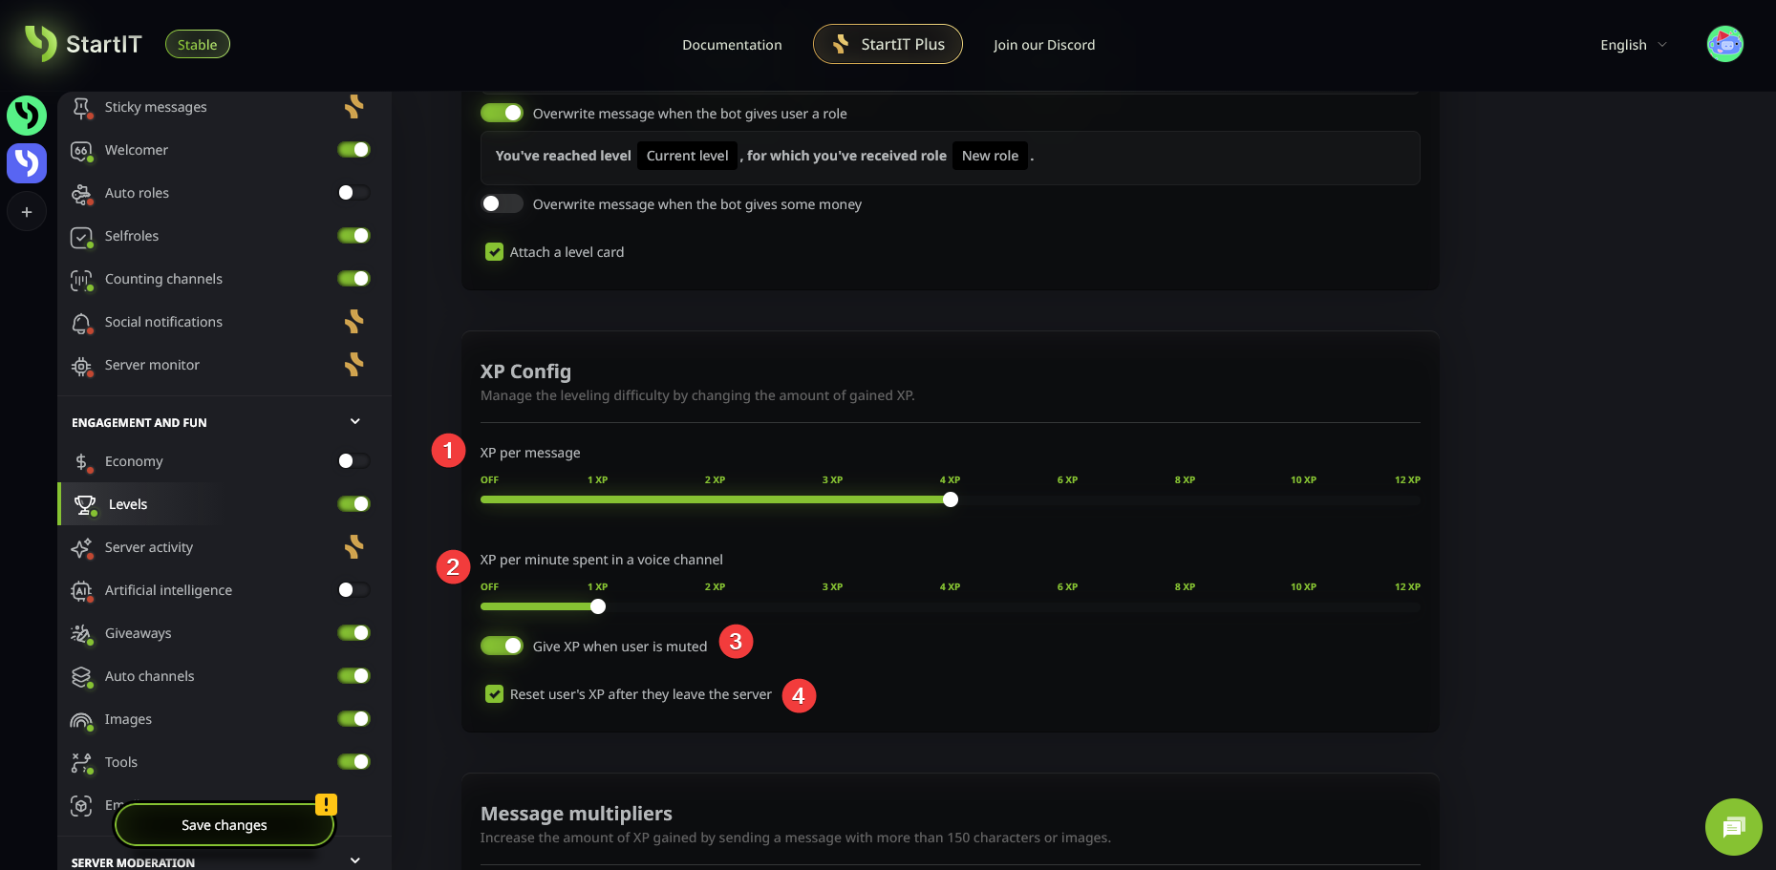The image size is (1776, 870).
Task: Open the live chat support bubble
Action: pyautogui.click(x=1733, y=826)
